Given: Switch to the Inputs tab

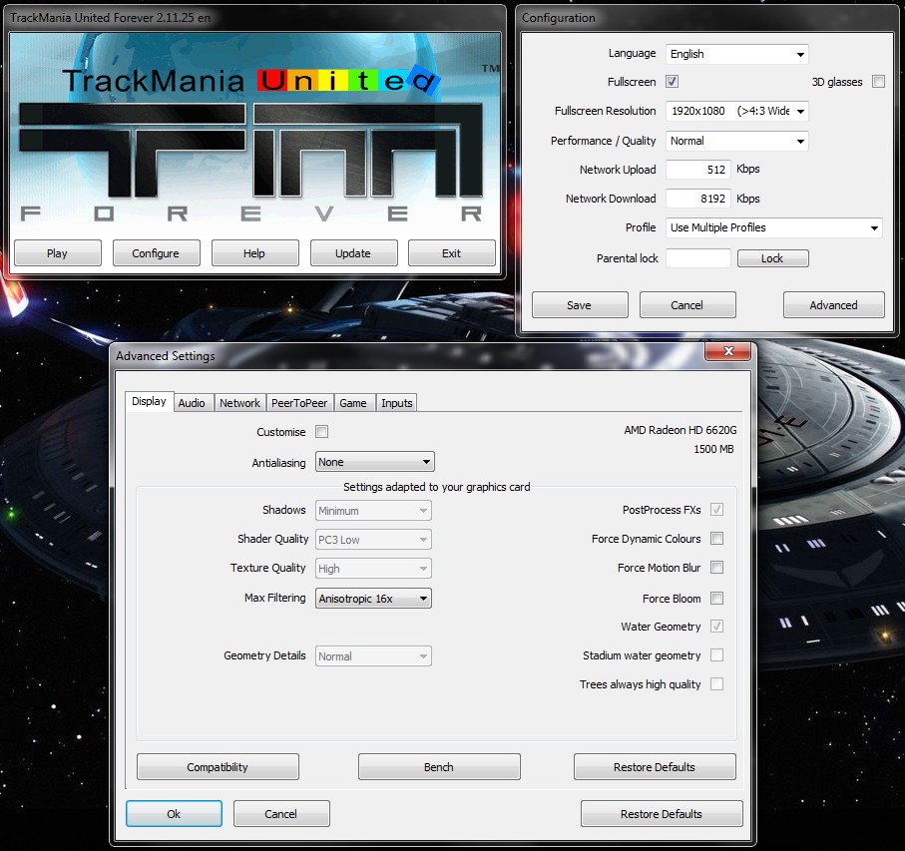Looking at the screenshot, I should click(396, 403).
